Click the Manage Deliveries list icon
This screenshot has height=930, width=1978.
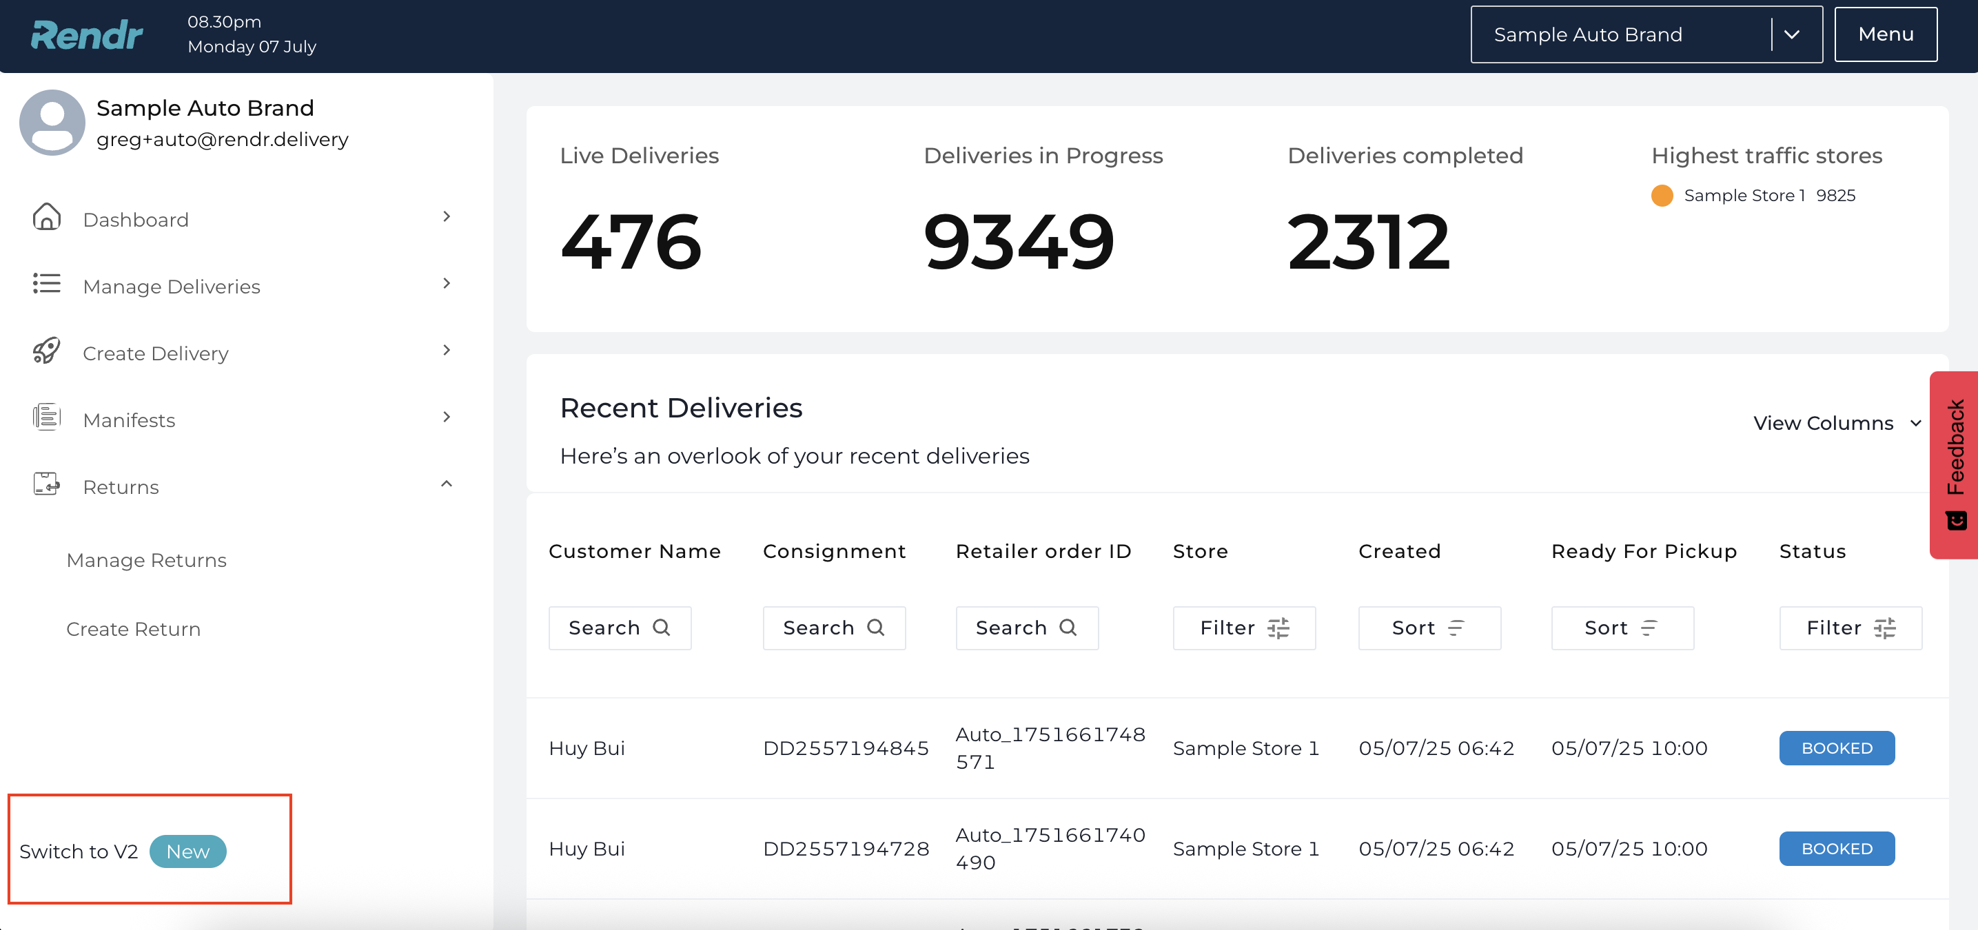coord(47,284)
